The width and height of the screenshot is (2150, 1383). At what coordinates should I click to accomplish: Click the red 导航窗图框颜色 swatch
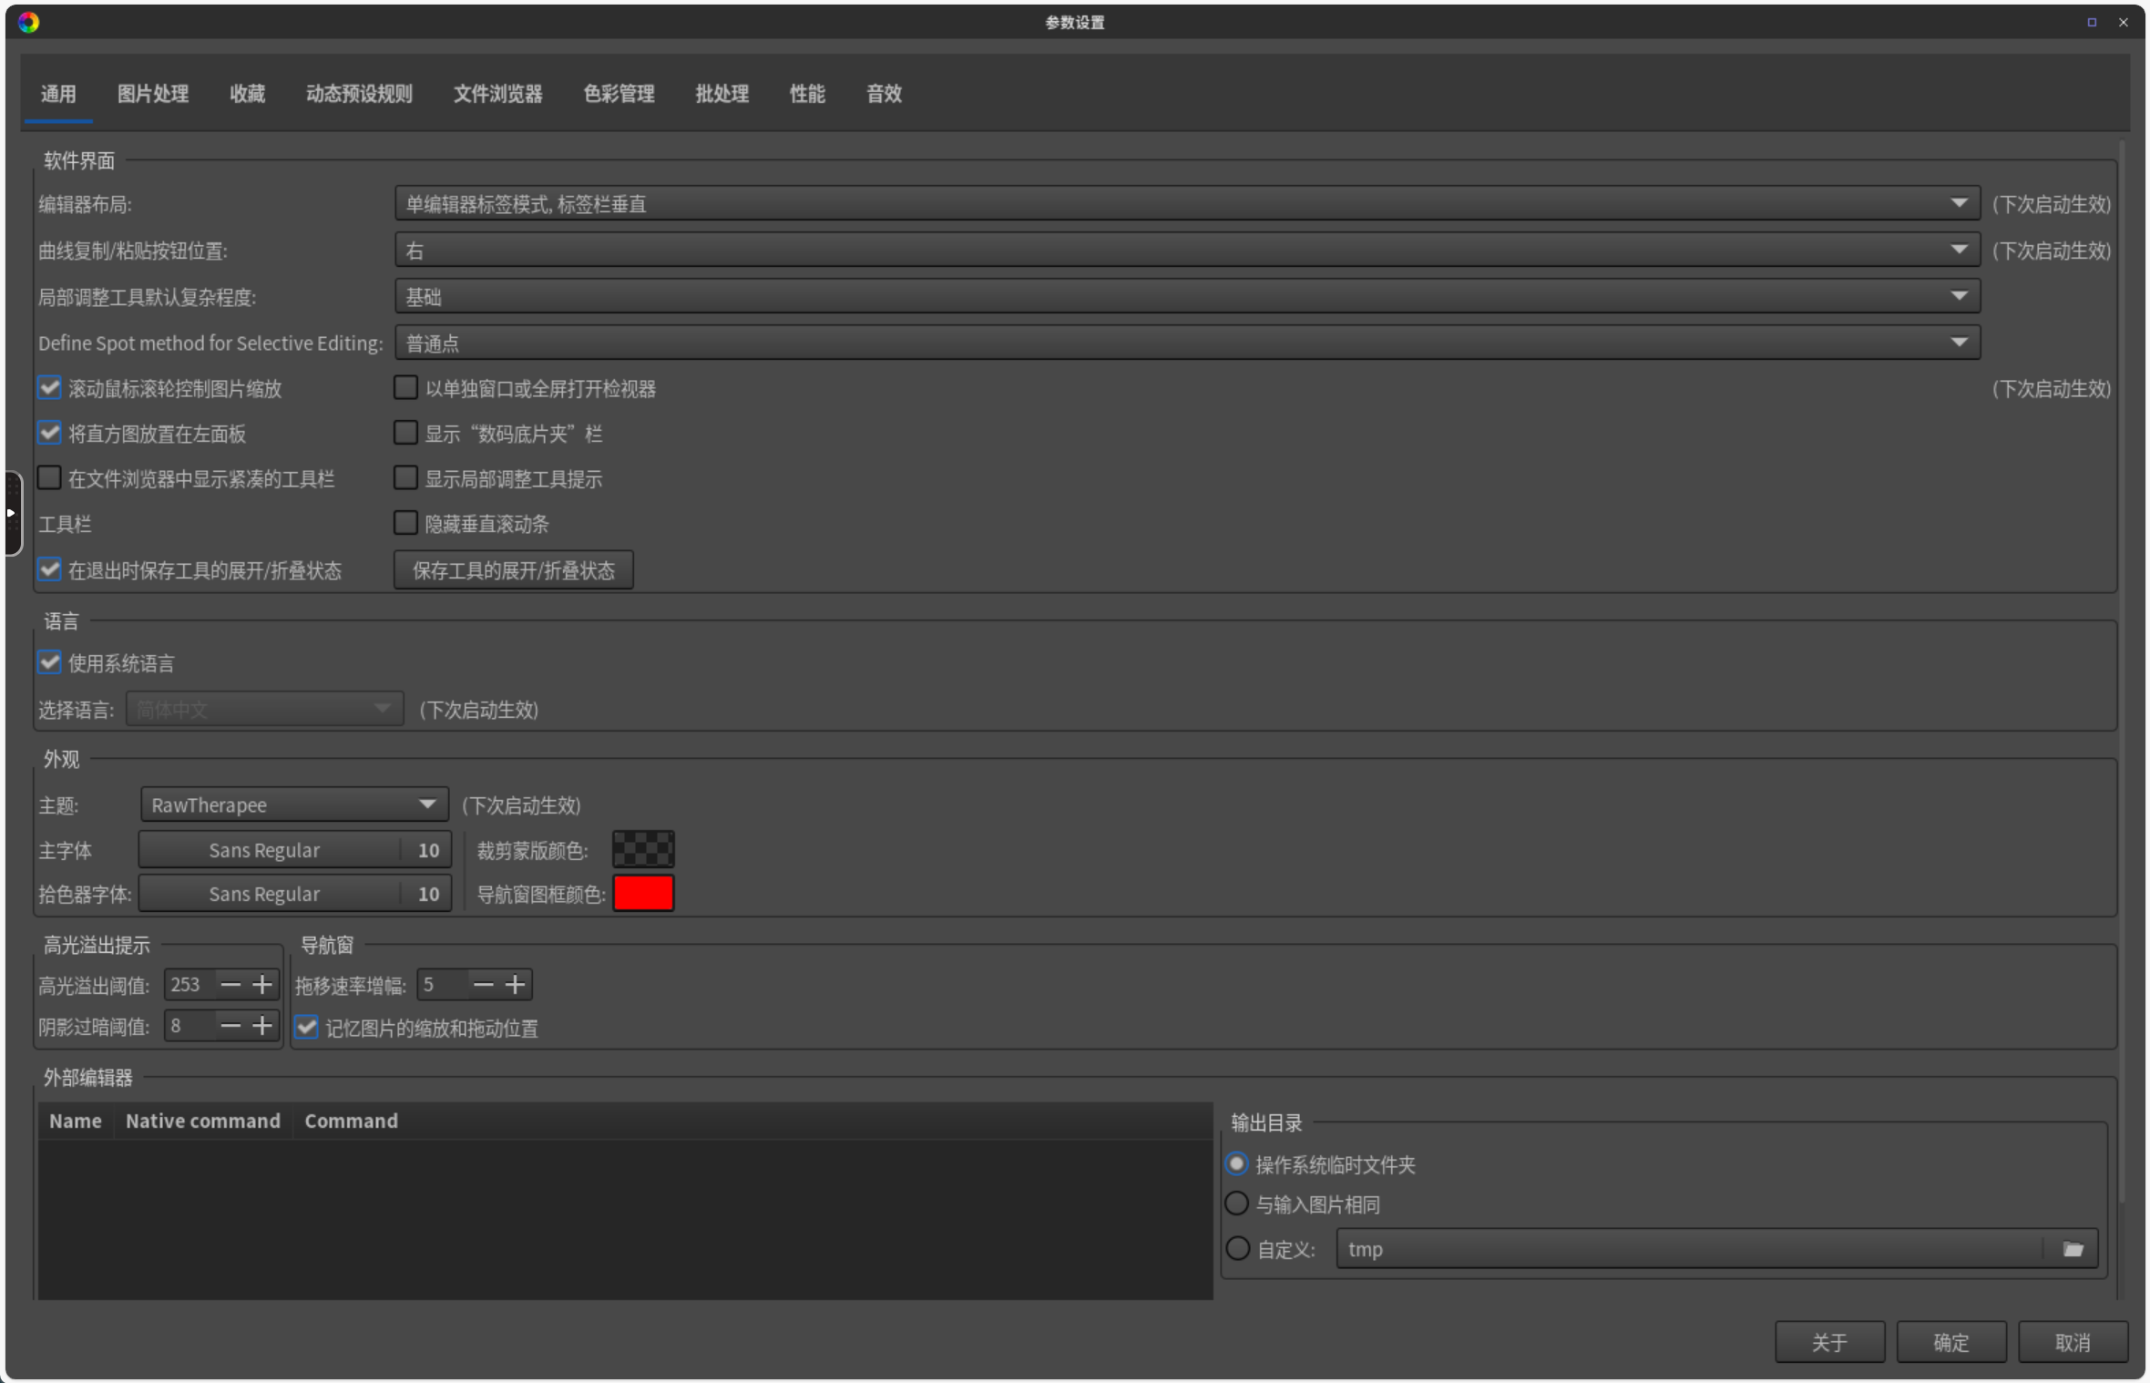click(x=643, y=894)
